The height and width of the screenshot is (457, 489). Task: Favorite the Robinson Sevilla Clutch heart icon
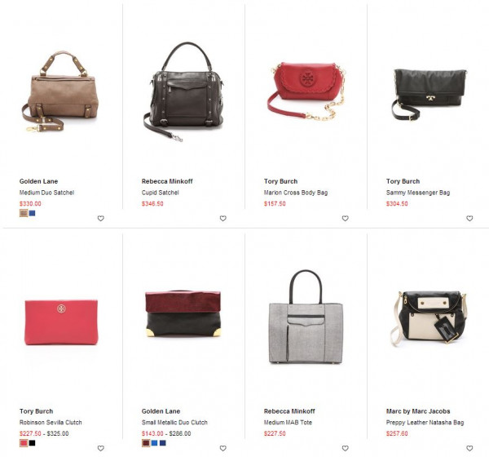click(101, 448)
